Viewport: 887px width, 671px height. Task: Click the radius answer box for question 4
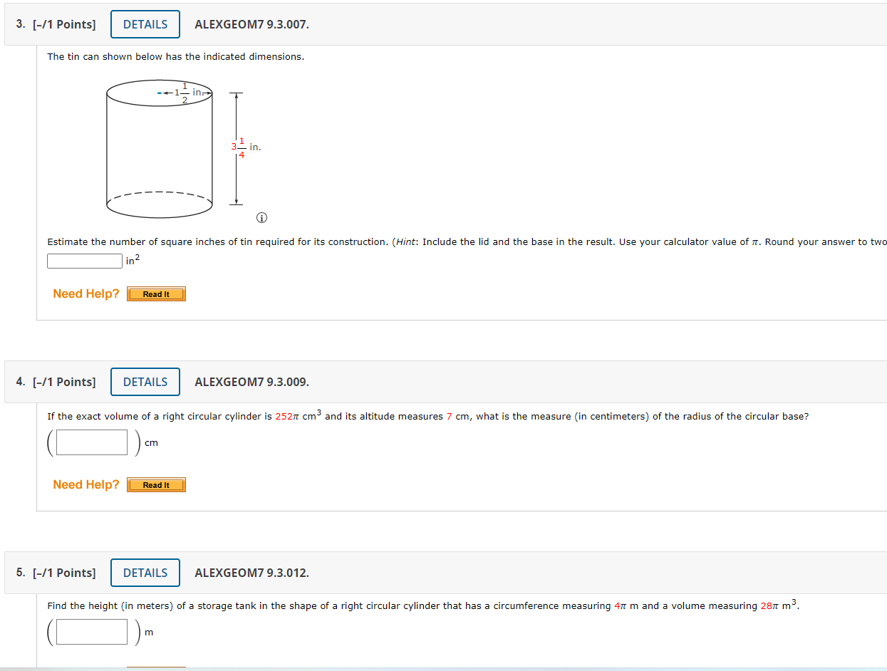tap(88, 442)
